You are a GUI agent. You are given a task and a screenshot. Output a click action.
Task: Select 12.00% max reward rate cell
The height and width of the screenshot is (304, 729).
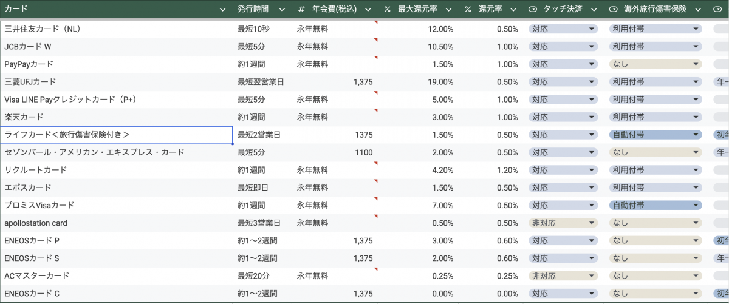(x=418, y=29)
